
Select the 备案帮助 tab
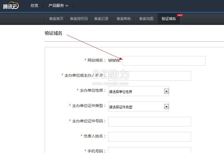point(124,19)
